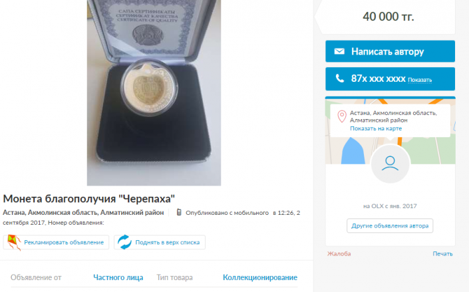Open the coin photo in full view
The height and width of the screenshot is (292, 469).
154,92
